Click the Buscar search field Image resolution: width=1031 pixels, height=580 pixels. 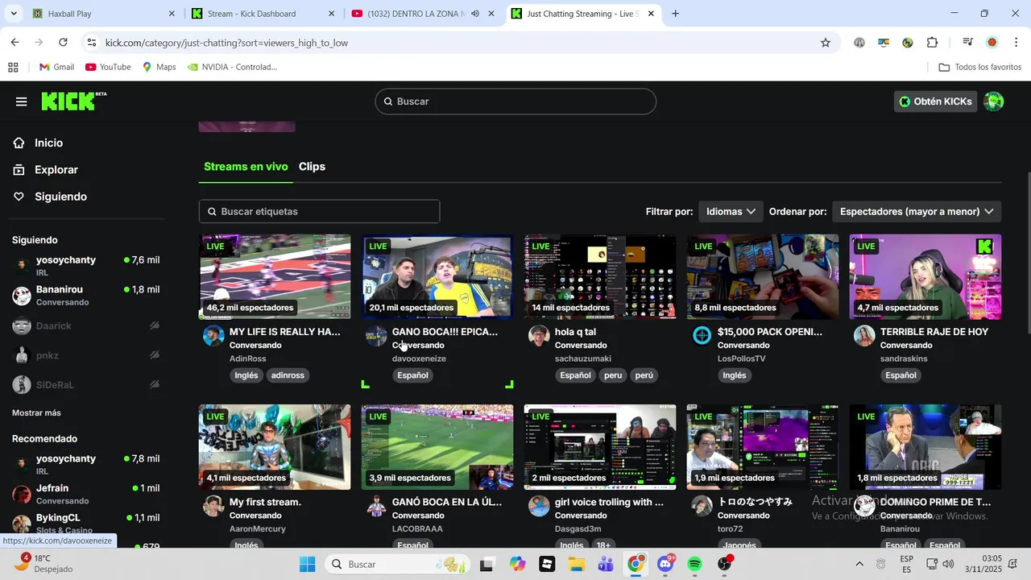[515, 101]
